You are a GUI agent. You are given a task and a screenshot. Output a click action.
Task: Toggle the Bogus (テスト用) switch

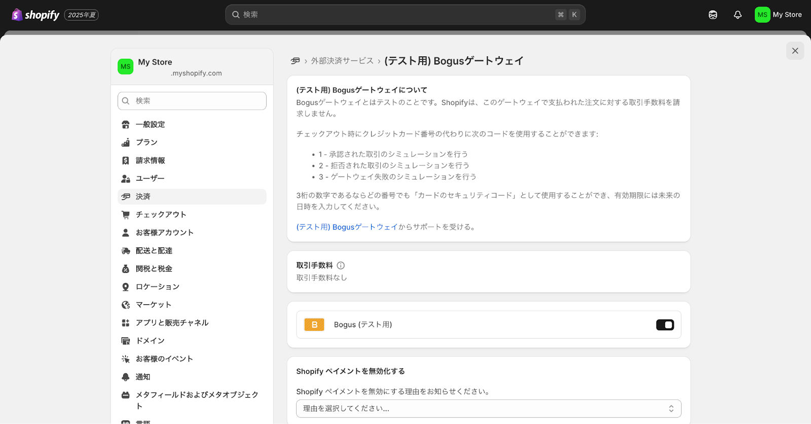click(x=665, y=325)
